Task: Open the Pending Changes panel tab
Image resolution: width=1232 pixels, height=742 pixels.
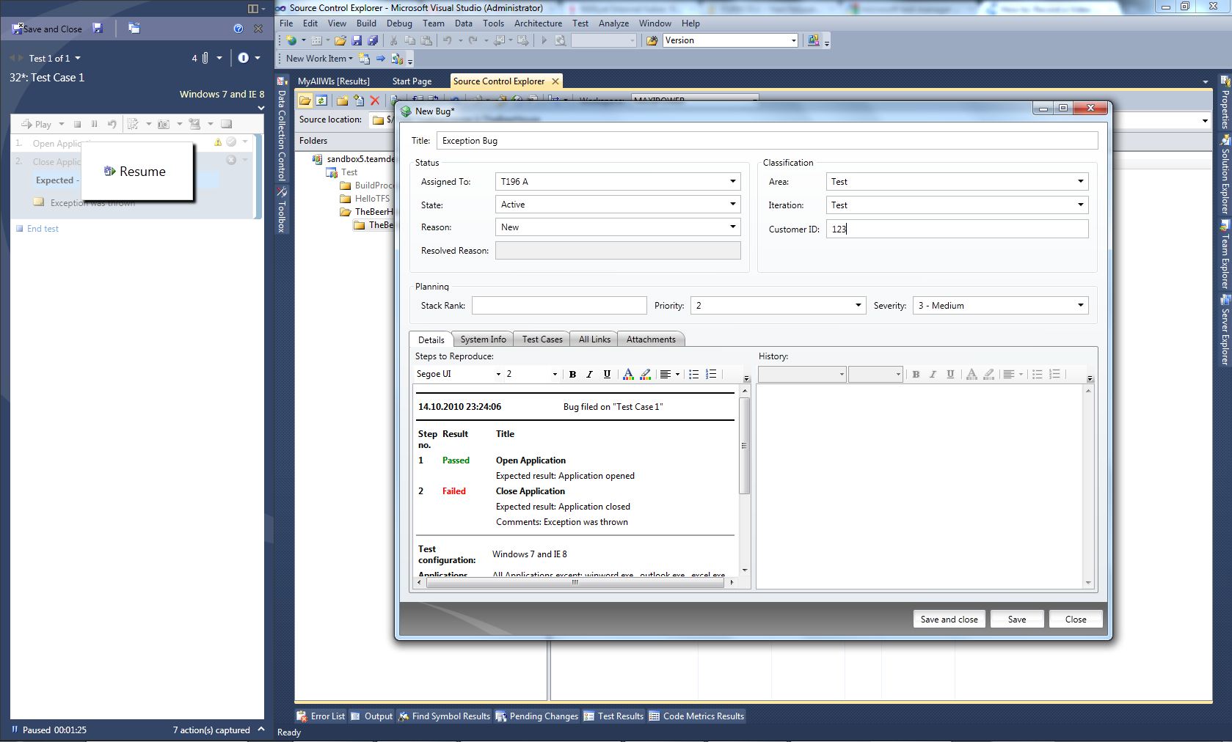Action: pyautogui.click(x=536, y=716)
